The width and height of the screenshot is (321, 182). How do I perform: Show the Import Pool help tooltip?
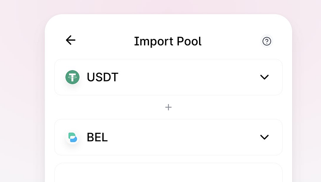click(x=267, y=41)
